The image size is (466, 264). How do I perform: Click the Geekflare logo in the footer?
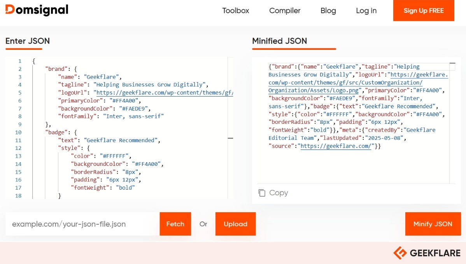pos(427,253)
